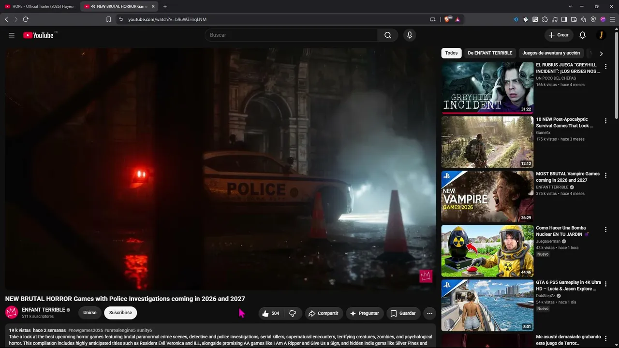619x348 pixels.
Task: Click the #unrealengine5 hashtag
Action: pyautogui.click(x=120, y=331)
